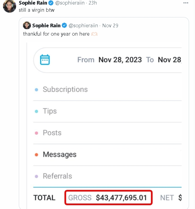Click the Nov 29 date on the quoted tweet
The image size is (195, 209).
coord(110,26)
